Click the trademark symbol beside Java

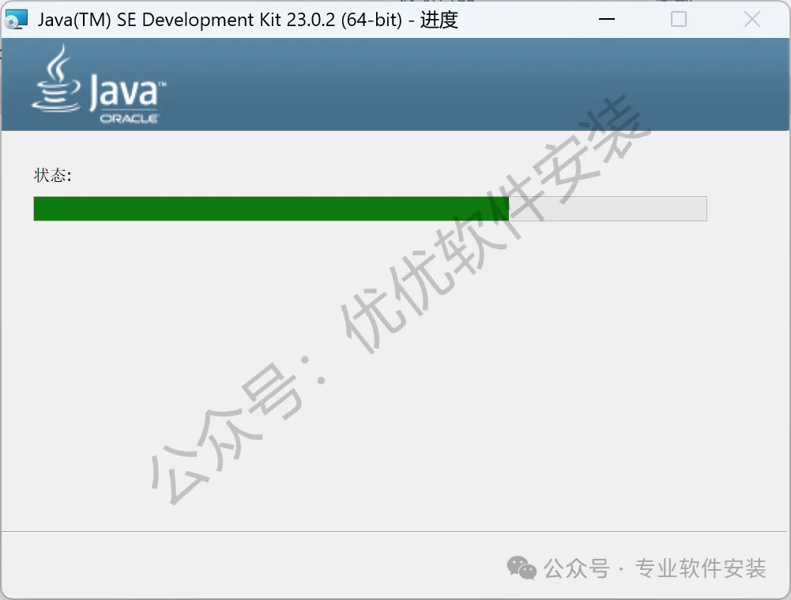click(x=163, y=82)
